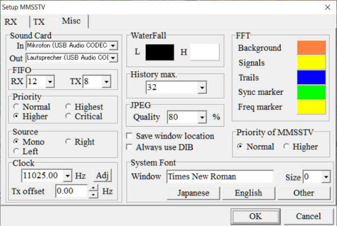Open the JPEG Quality dropdown
This screenshot has width=337, height=226.
point(202,118)
